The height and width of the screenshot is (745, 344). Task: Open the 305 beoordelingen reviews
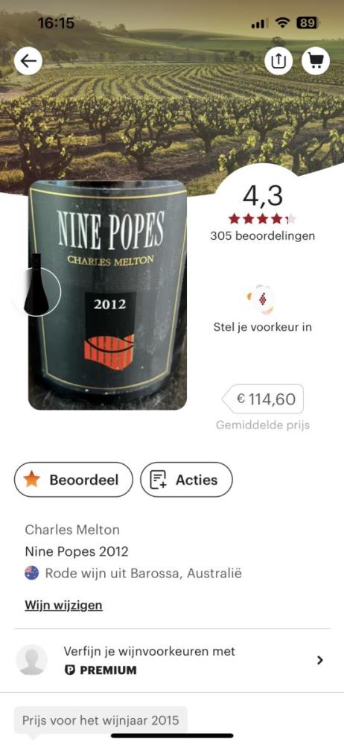click(262, 235)
